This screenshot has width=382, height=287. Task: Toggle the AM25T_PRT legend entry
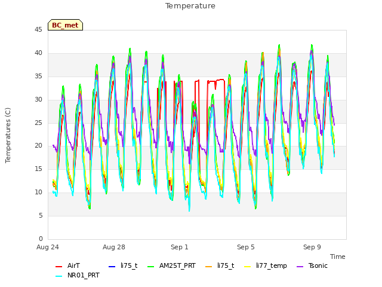coord(172,265)
